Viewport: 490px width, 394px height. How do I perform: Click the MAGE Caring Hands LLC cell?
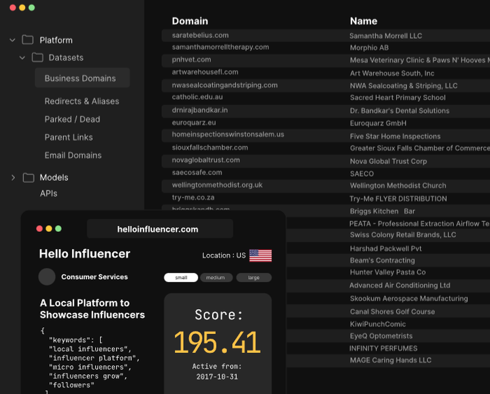(391, 361)
